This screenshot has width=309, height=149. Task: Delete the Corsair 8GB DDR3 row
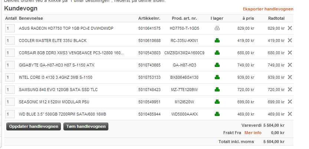click(x=290, y=53)
